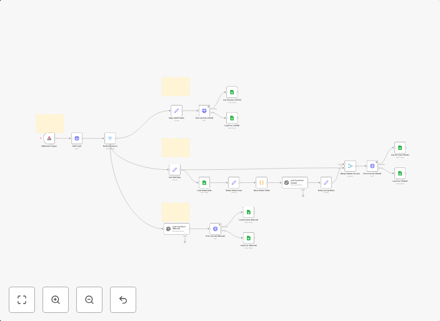
Task: Add a tool below LLM Transform (Manual)
Action: (x=185, y=242)
